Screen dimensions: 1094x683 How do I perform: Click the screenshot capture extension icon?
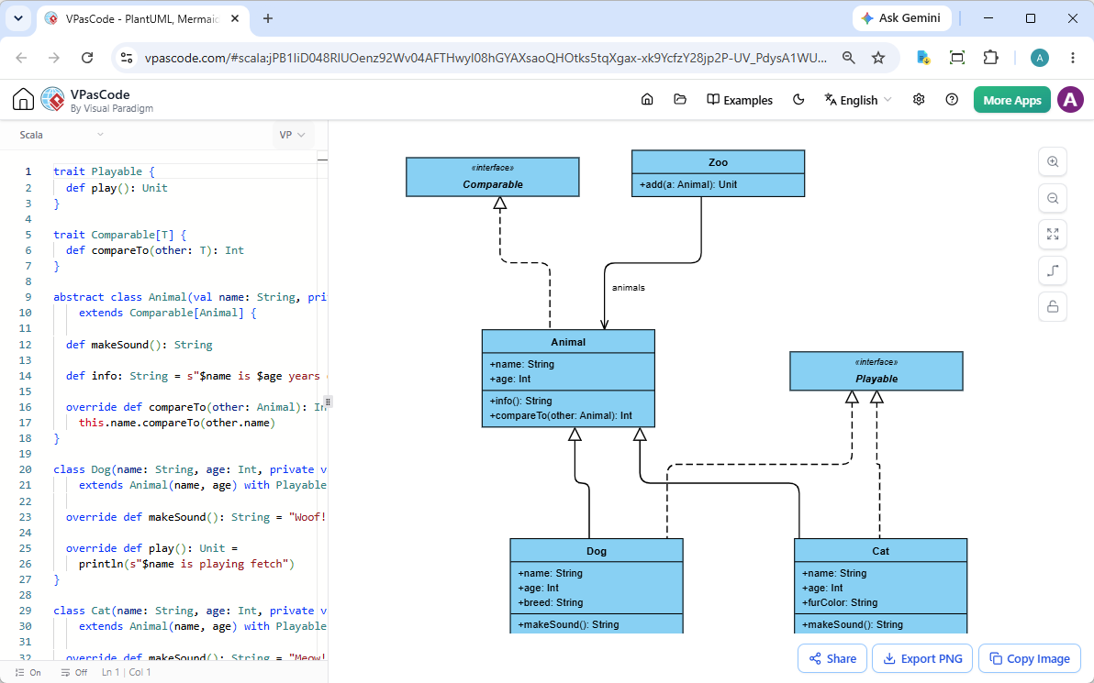tap(957, 58)
